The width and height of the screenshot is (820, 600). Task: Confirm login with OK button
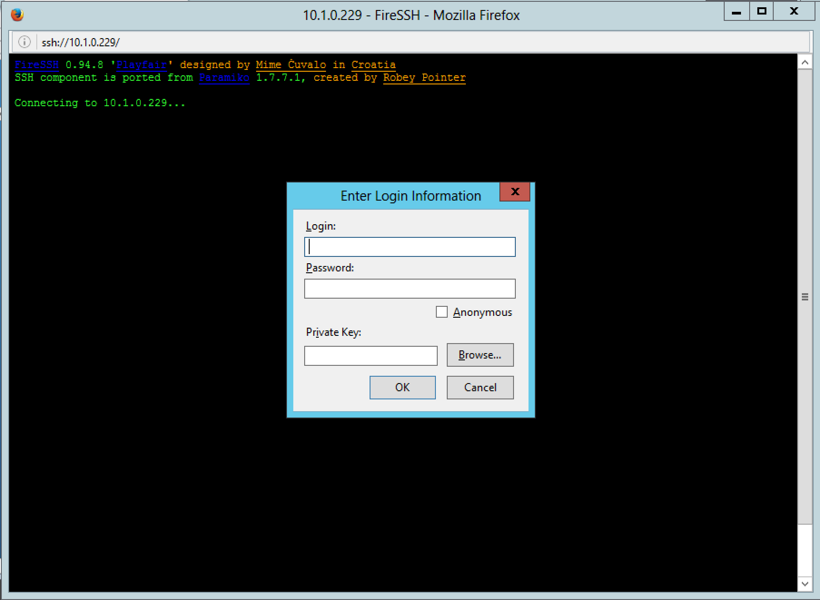click(x=402, y=388)
